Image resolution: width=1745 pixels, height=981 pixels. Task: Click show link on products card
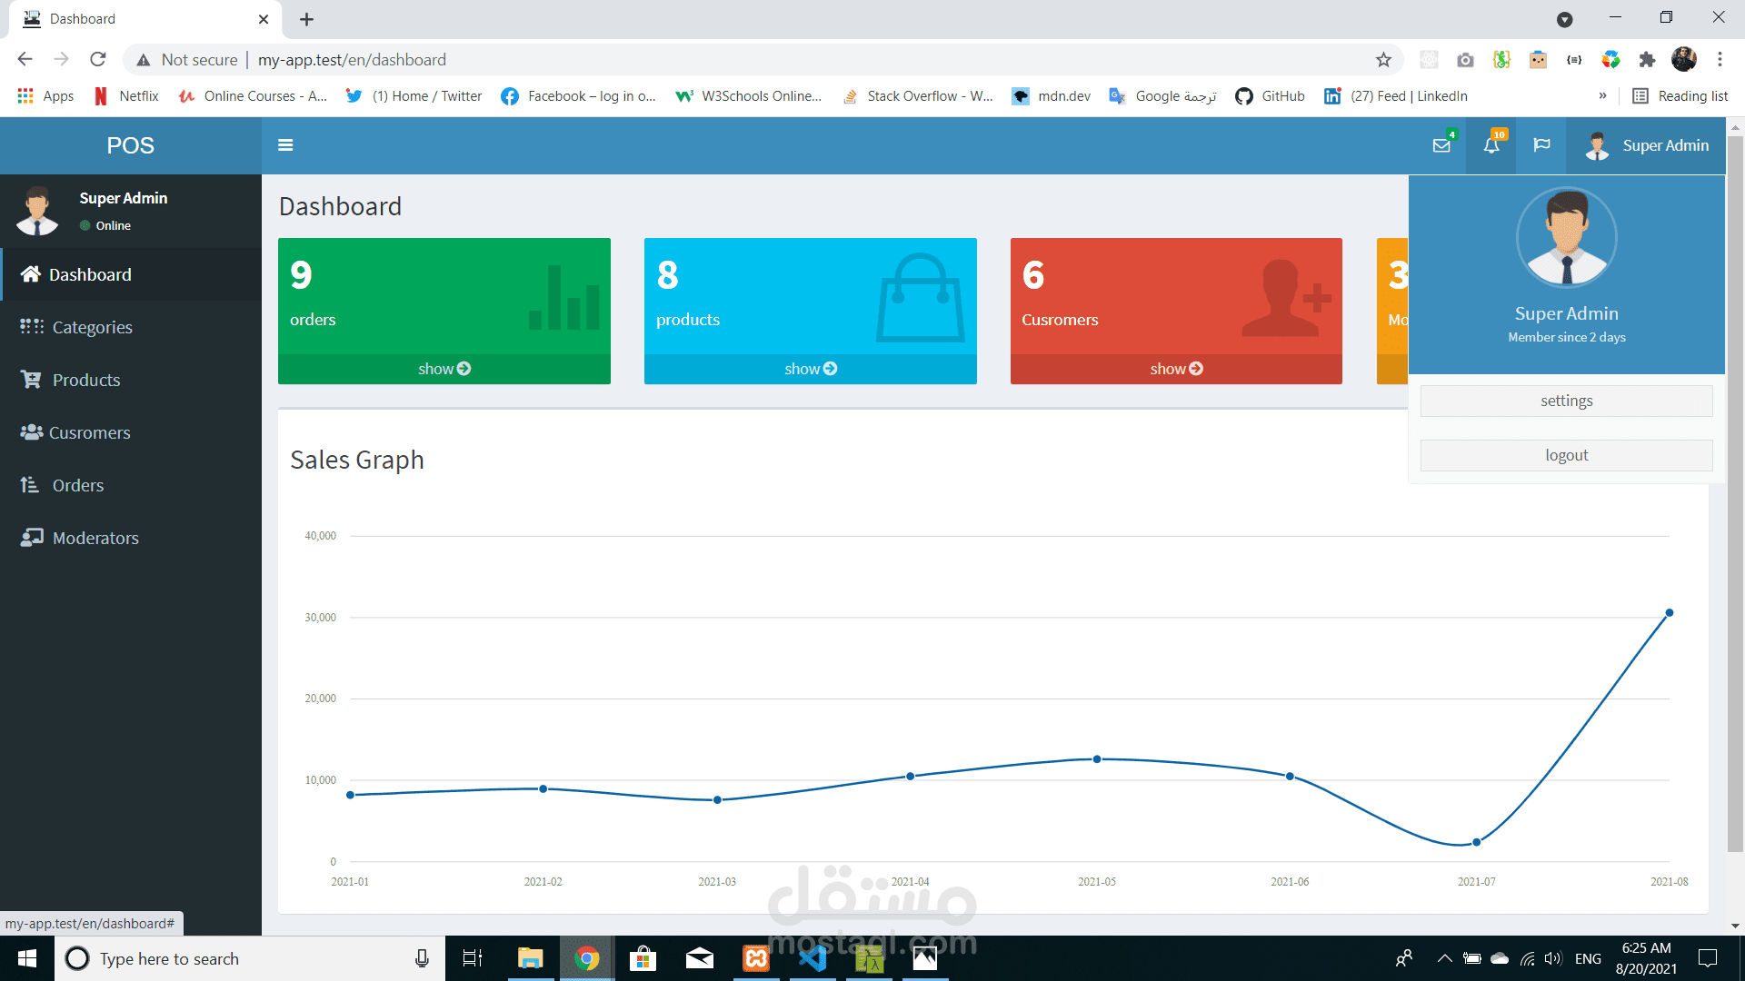pyautogui.click(x=810, y=369)
